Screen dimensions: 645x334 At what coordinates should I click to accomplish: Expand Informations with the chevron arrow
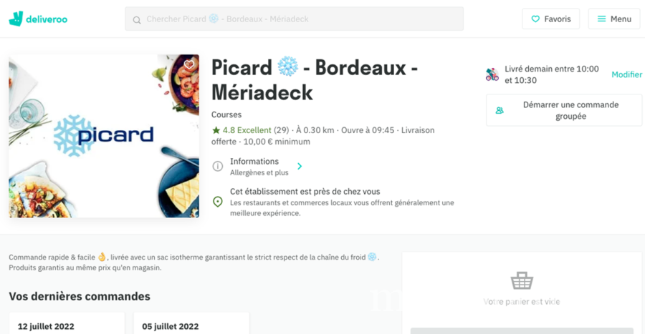pos(300,167)
